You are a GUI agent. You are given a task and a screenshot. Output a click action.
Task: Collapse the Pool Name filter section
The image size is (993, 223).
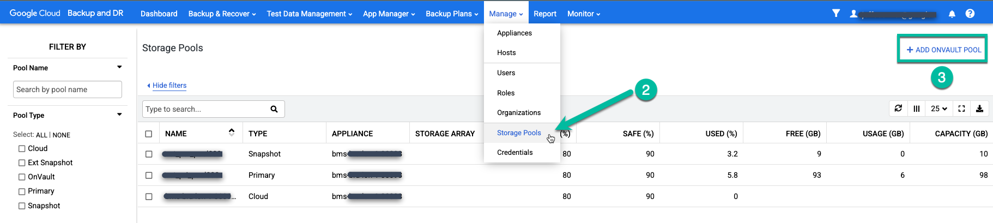[x=119, y=68]
